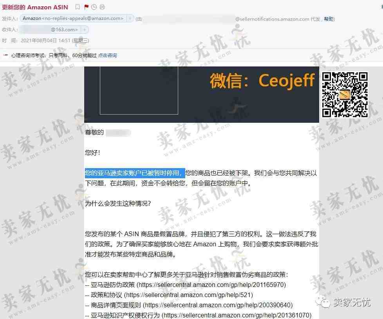Click the 微信:Ceojeff banner text
Image resolution: width=383 pixels, height=319 pixels.
262,81
